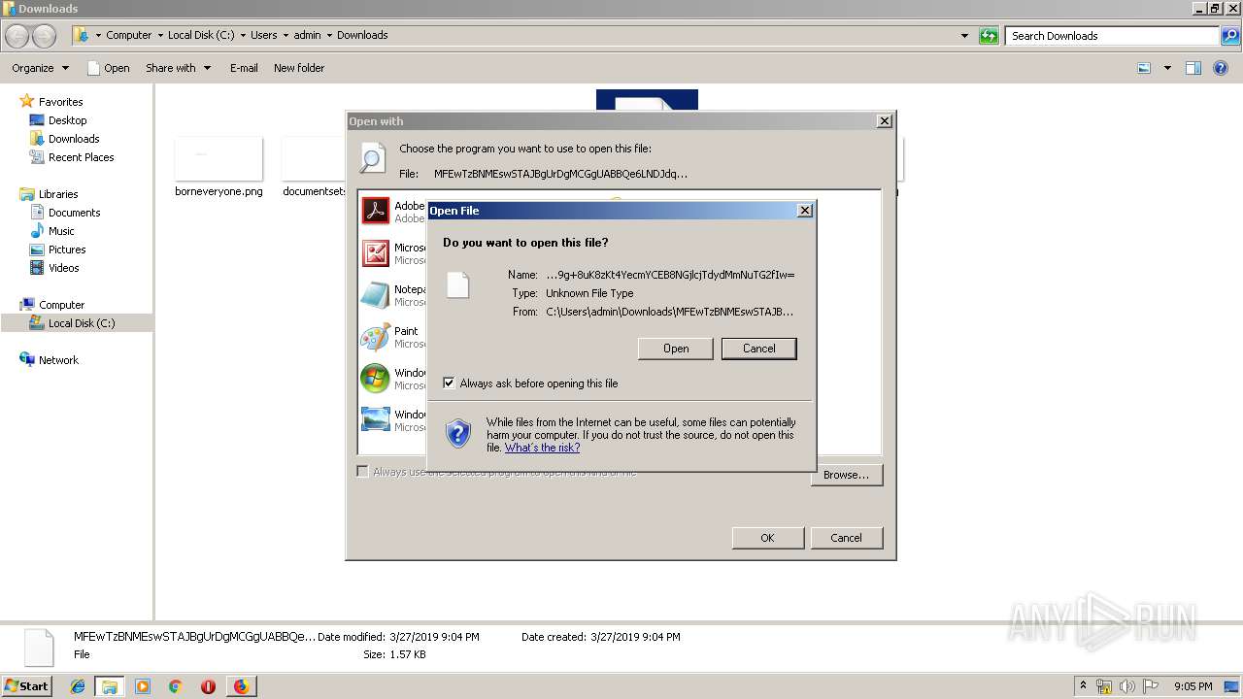Show hidden tray icons arrow
This screenshot has height=699, width=1243.
tap(1083, 686)
